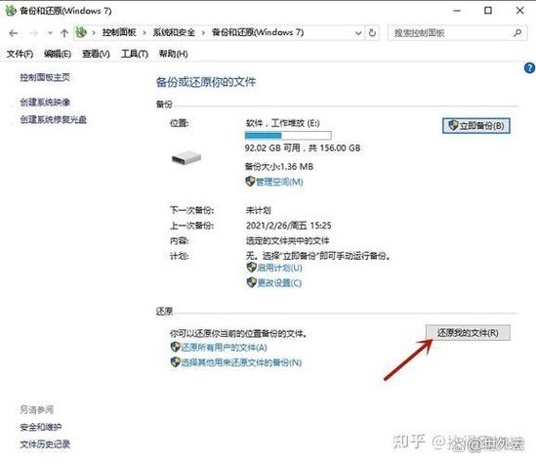Click the window title bar app icon
The image size is (536, 464).
click(x=11, y=11)
